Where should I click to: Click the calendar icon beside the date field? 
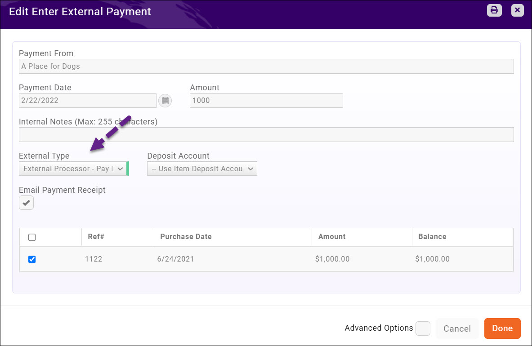(165, 100)
